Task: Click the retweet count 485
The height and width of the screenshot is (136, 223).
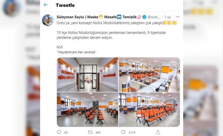Action: [x=98, y=133]
